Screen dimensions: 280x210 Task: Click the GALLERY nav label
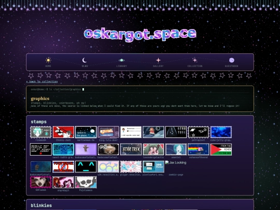pyautogui.click(x=158, y=66)
